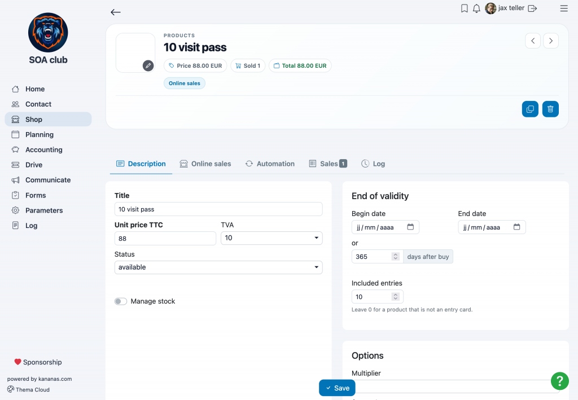Click the Online sales badge
Image resolution: width=578 pixels, height=400 pixels.
tap(185, 83)
